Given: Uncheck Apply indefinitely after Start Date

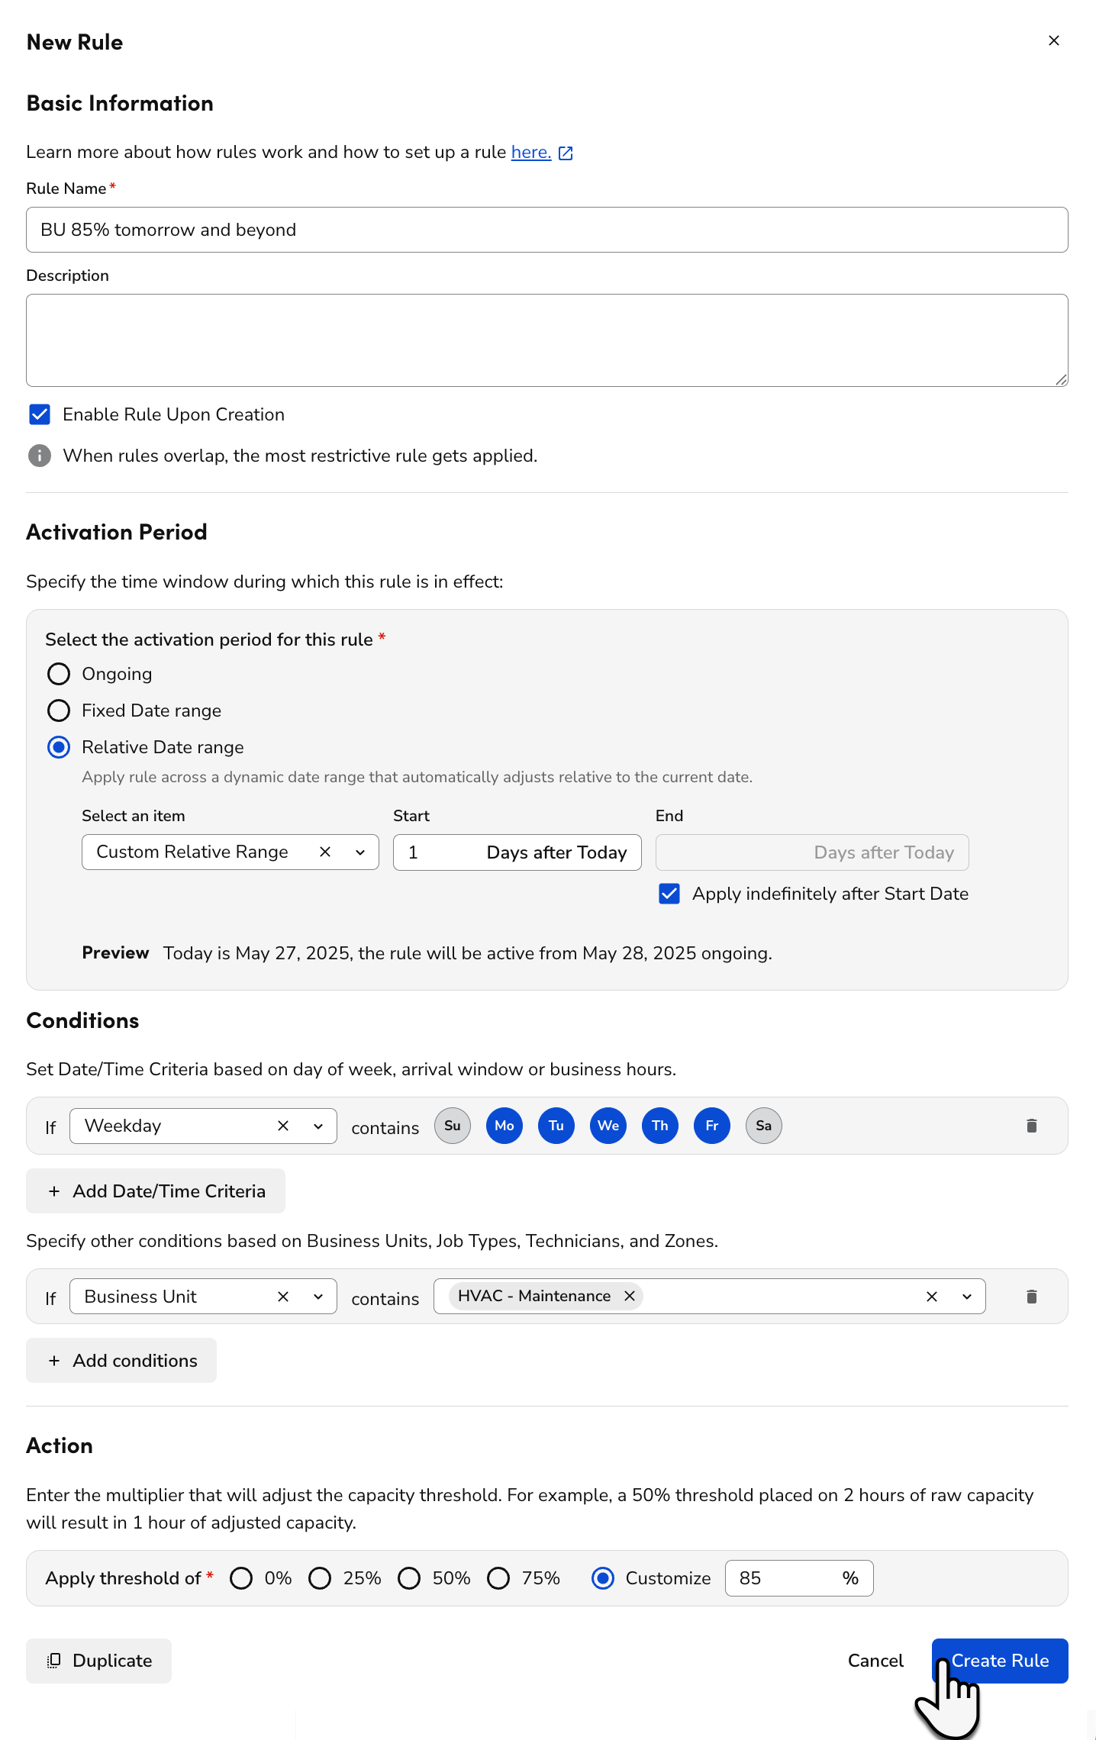Looking at the screenshot, I should pos(669,894).
